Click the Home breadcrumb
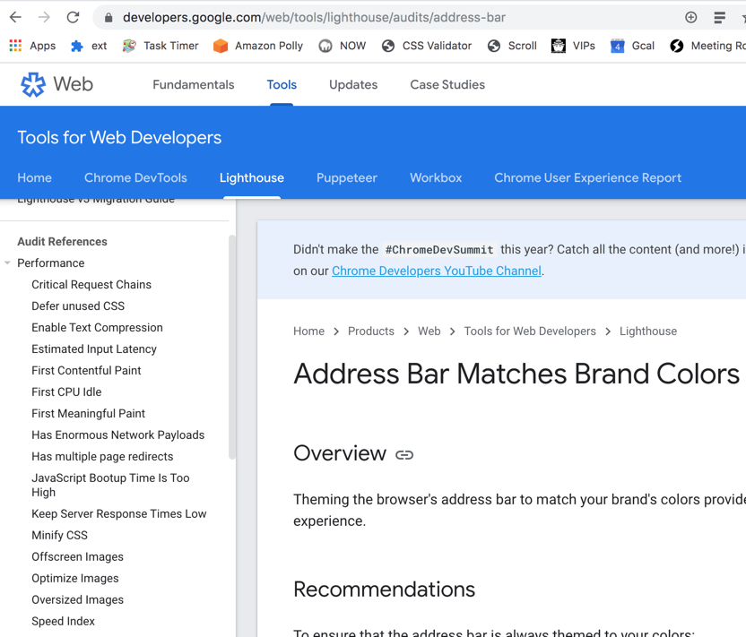The image size is (746, 637). click(x=308, y=331)
